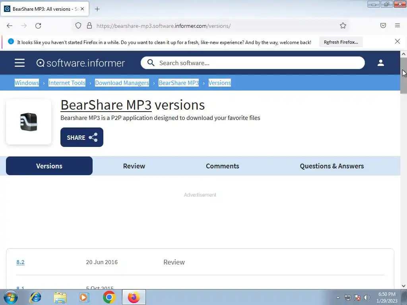
Task: Open the site hamburger menu
Action: pos(20,63)
